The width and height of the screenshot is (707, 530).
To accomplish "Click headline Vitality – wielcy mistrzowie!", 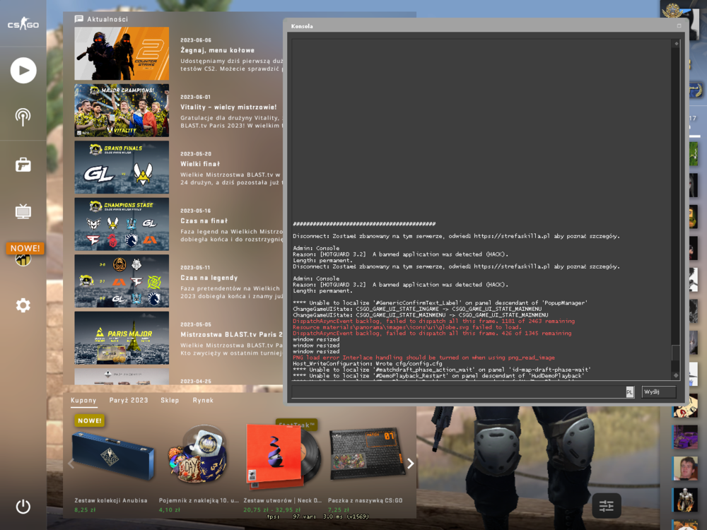I will (x=228, y=107).
